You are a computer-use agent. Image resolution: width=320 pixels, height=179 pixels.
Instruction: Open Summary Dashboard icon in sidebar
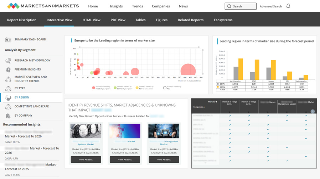(8, 40)
